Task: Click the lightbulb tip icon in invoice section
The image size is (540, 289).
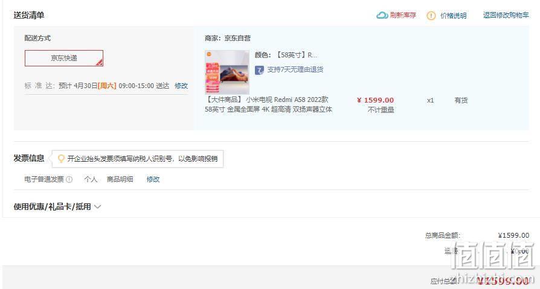Action: pyautogui.click(x=61, y=159)
